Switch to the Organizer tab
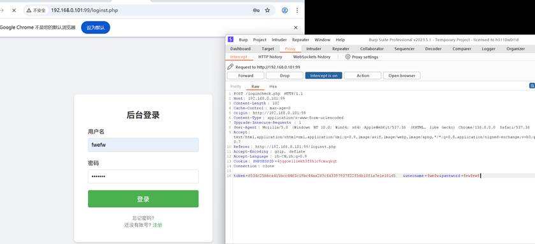This screenshot has width=535, height=244. [516, 48]
